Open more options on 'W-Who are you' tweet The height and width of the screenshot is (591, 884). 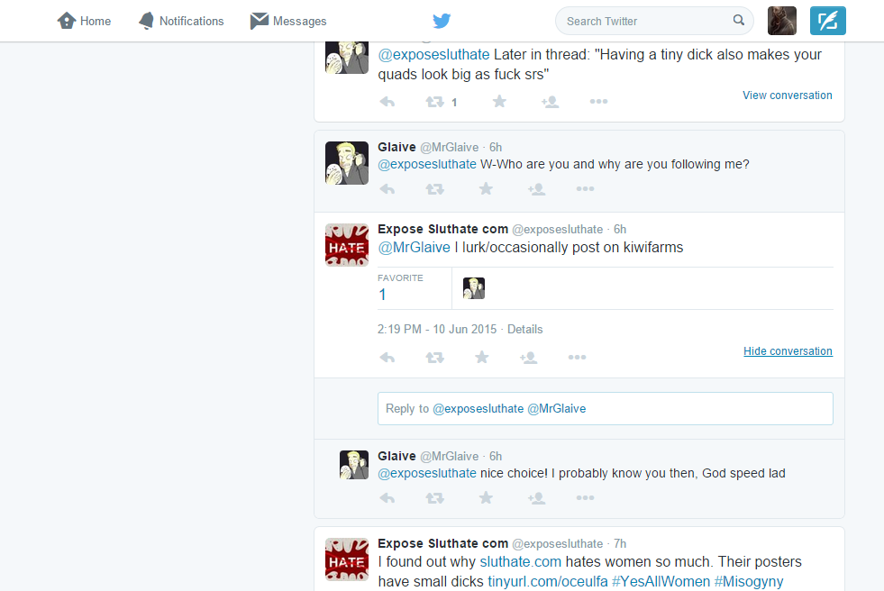coord(585,188)
